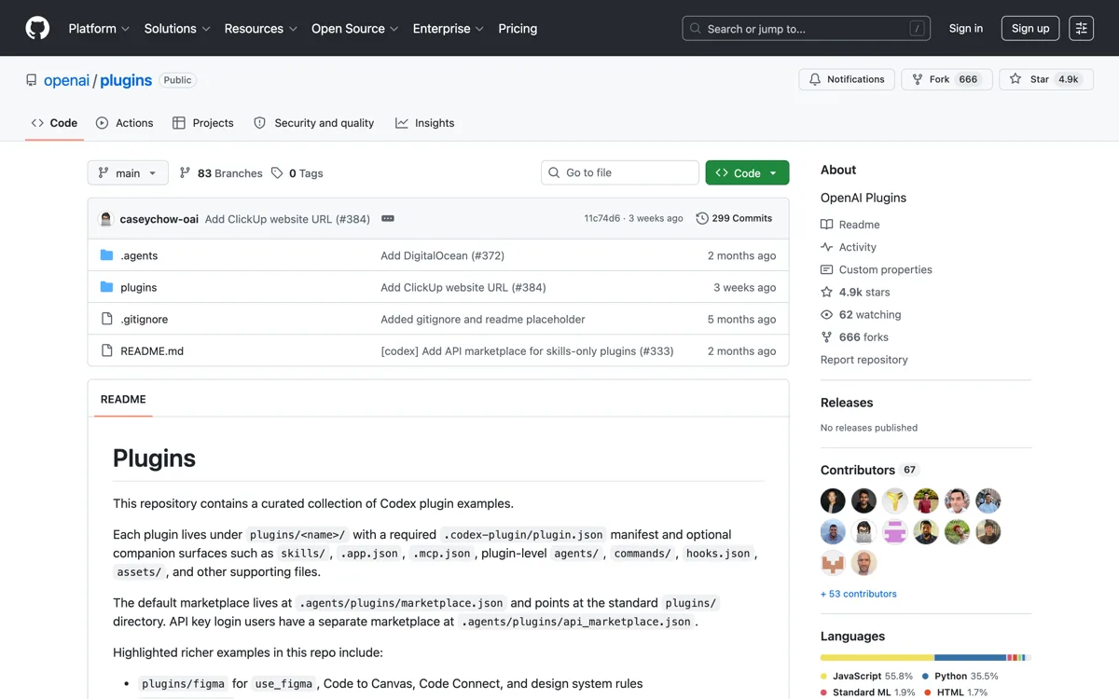
Task: Open the Platform dropdown menu
Action: [x=99, y=29]
